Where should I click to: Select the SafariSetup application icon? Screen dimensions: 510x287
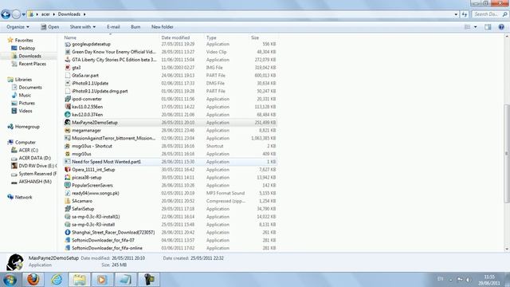(68, 209)
